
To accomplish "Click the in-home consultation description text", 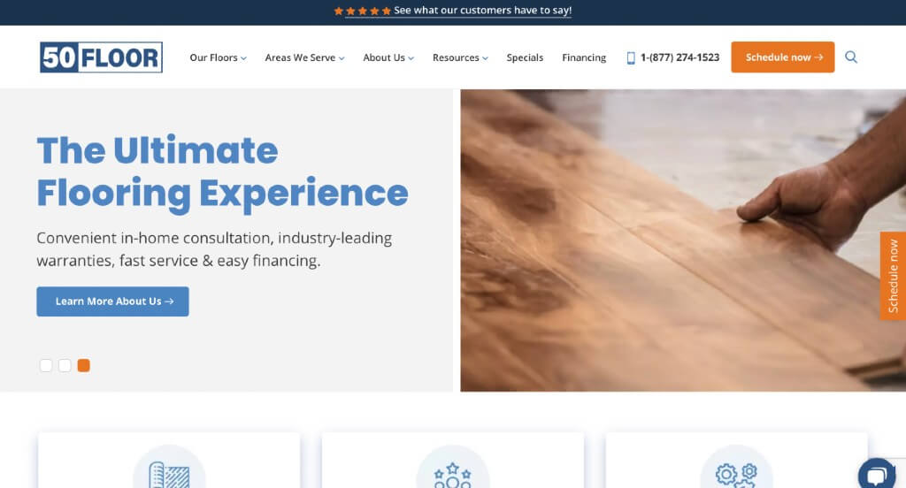I will (214, 249).
